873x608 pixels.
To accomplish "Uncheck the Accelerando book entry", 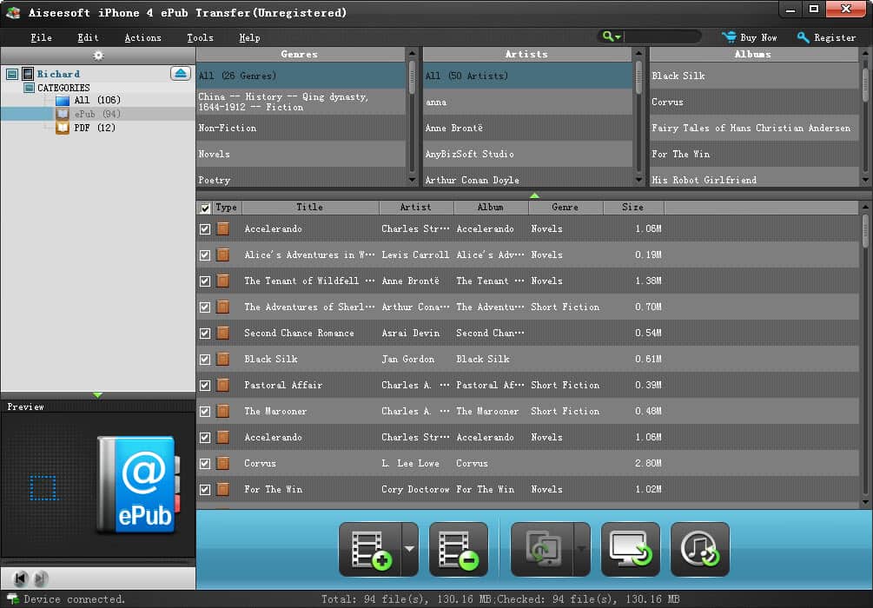I will pyautogui.click(x=205, y=228).
